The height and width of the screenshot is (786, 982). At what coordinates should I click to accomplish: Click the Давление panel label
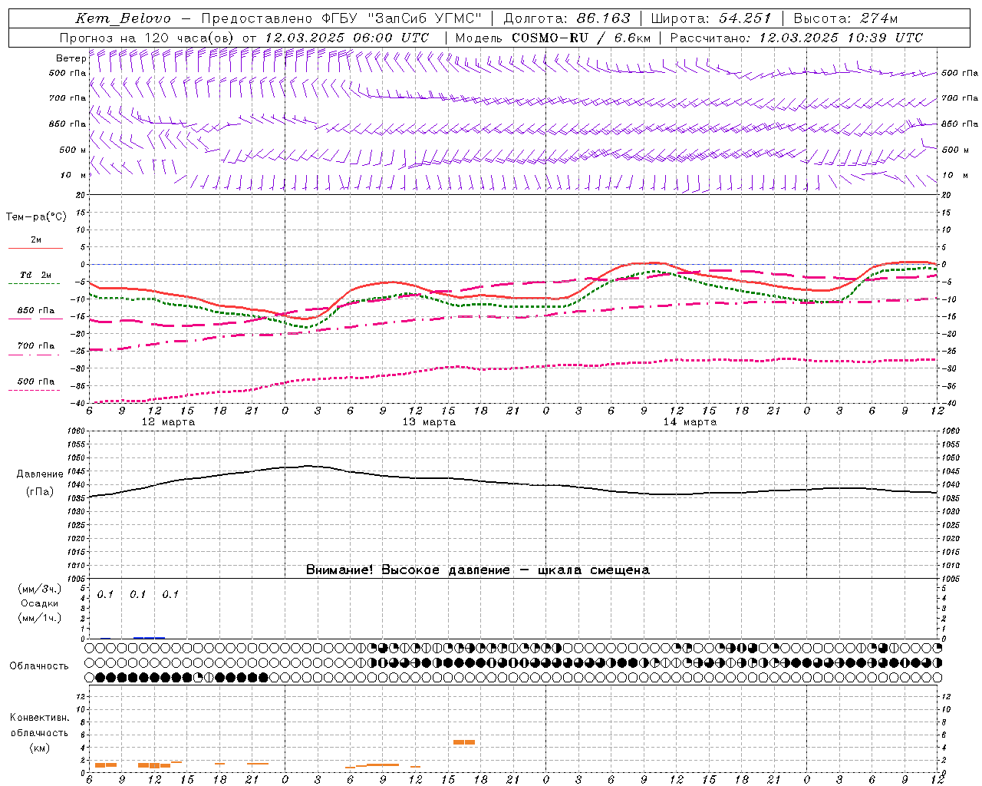40,474
